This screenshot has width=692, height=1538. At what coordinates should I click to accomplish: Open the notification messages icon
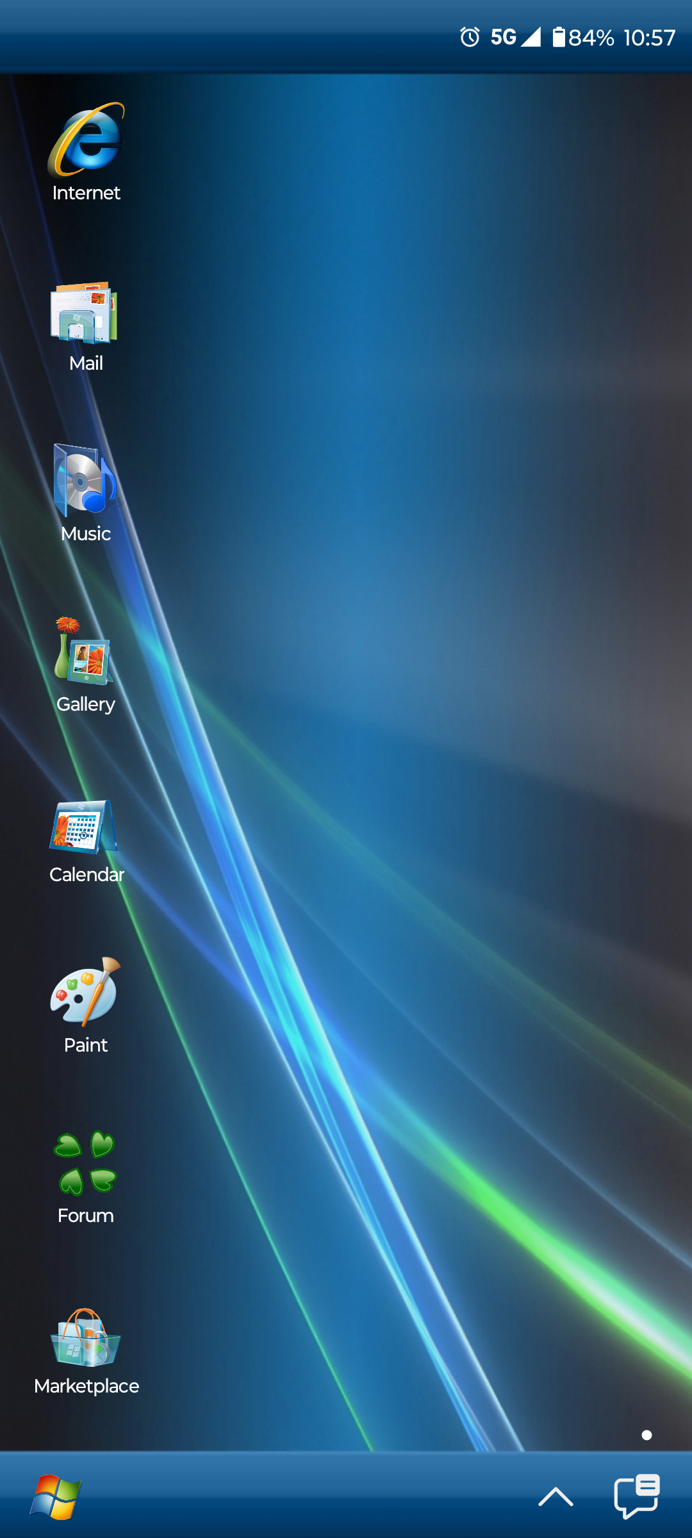tap(637, 1496)
